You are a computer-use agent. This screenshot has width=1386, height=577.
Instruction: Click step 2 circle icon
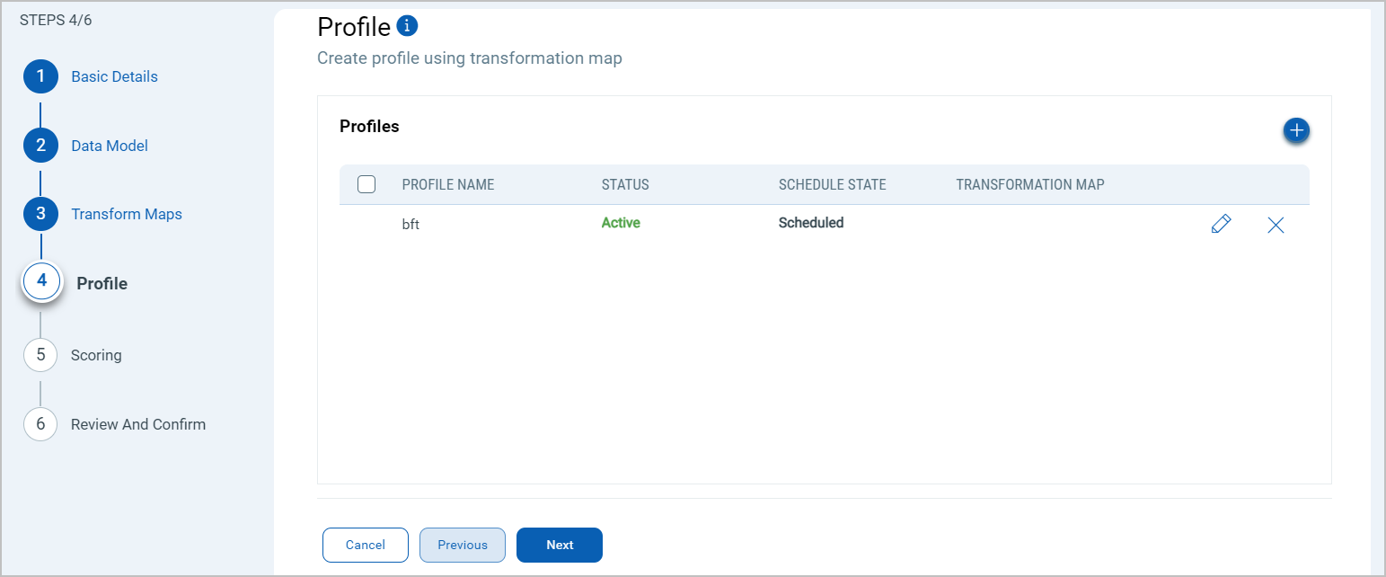coord(40,146)
